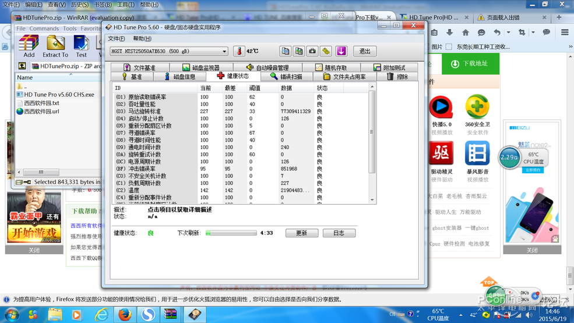Click scroll down arrow of health table
The height and width of the screenshot is (323, 574).
click(372, 200)
